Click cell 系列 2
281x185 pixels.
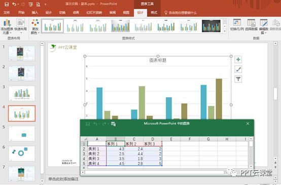pos(134,144)
